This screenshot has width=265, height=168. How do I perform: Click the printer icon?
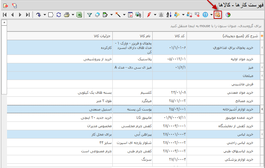click(66, 15)
